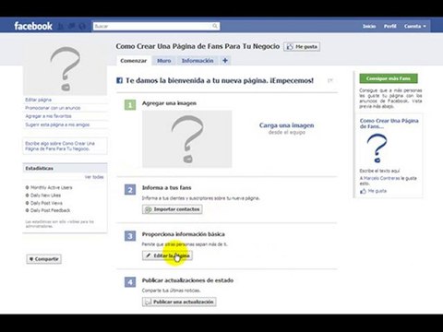The image size is (443, 332).
Task: Click the plus tab to add a tab
Action: point(225,61)
